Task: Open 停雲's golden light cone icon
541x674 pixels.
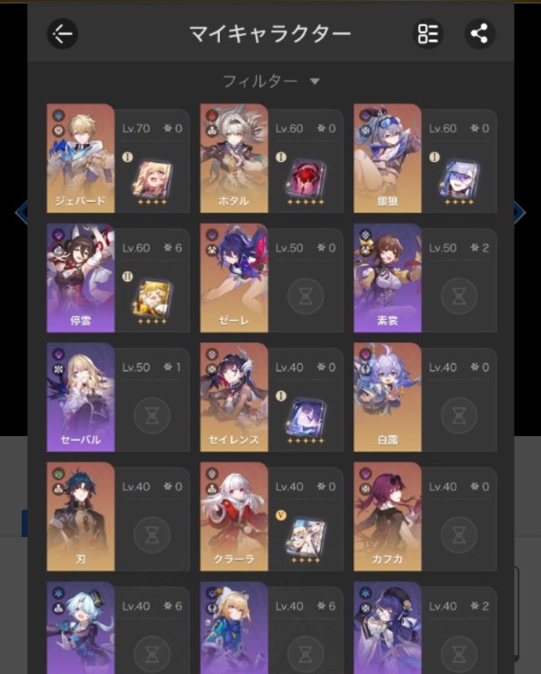Action: click(x=152, y=299)
